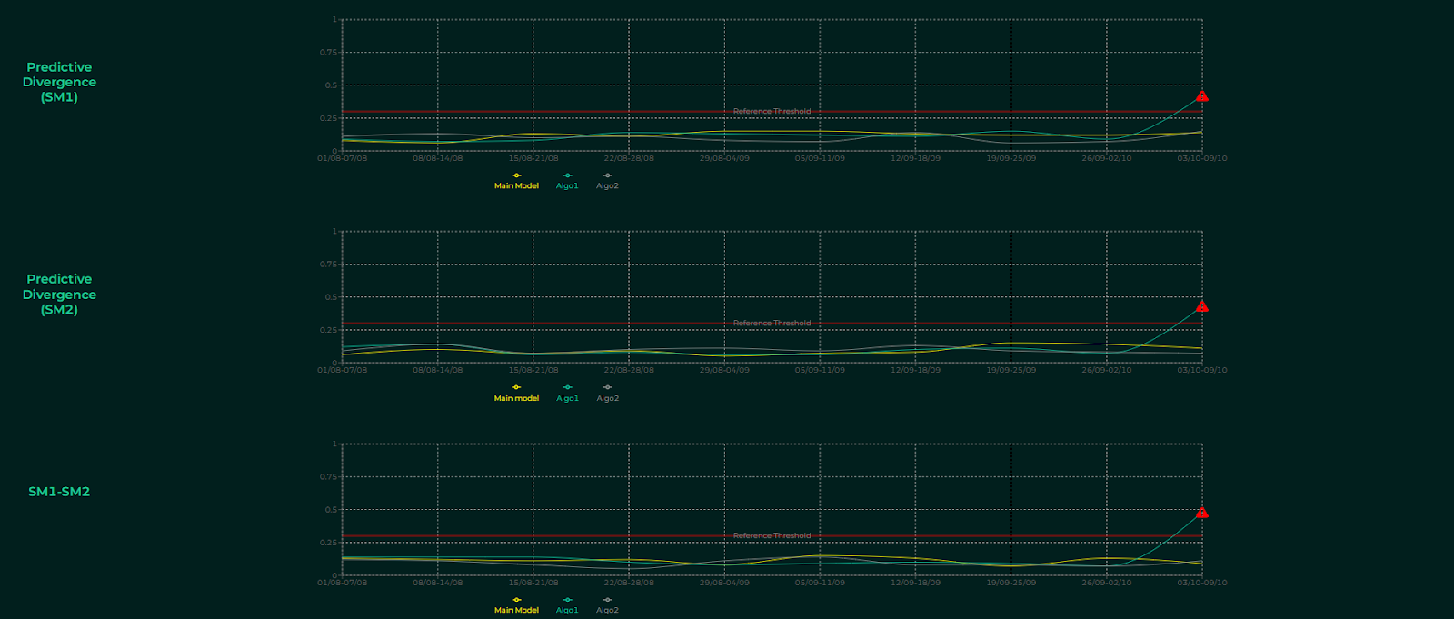
Task: Select the SM1-SM2 chart heading
Action: (59, 492)
